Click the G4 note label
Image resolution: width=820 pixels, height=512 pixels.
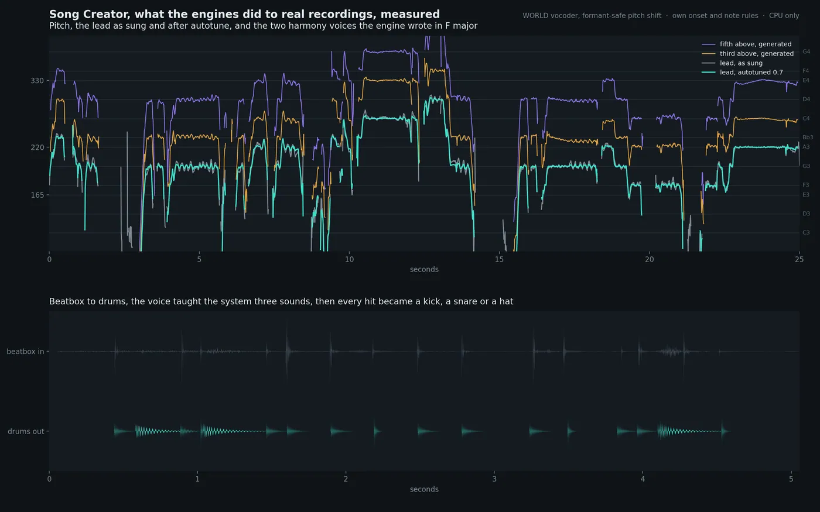tap(806, 52)
